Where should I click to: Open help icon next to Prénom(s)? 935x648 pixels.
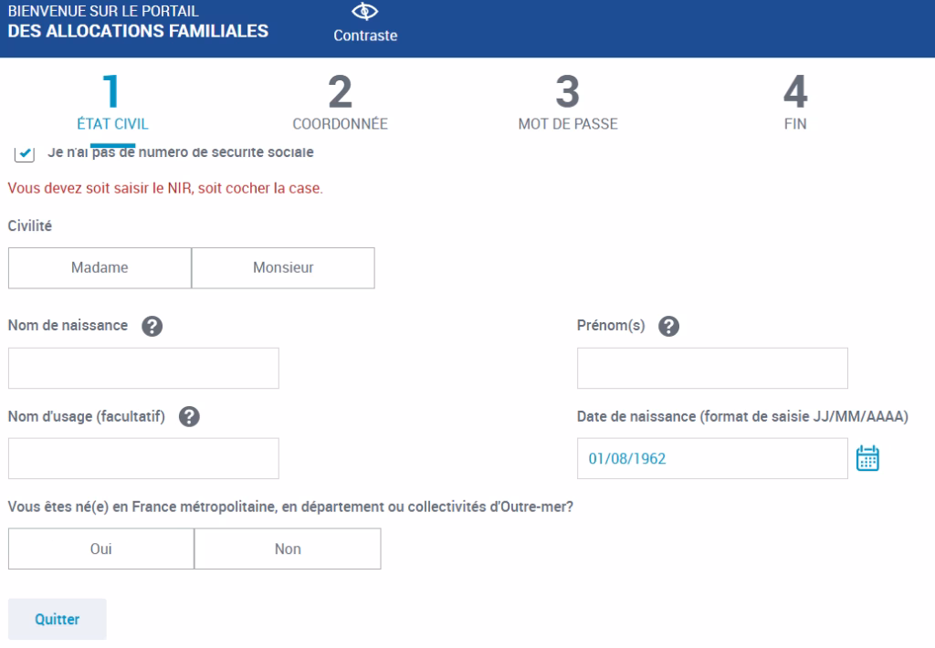[x=668, y=327]
